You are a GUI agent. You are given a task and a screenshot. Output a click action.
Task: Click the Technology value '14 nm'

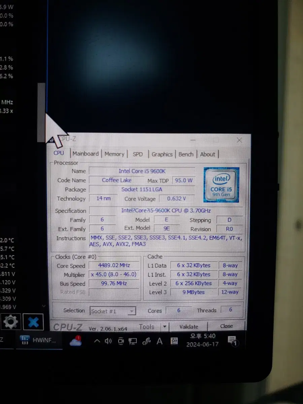pos(103,198)
